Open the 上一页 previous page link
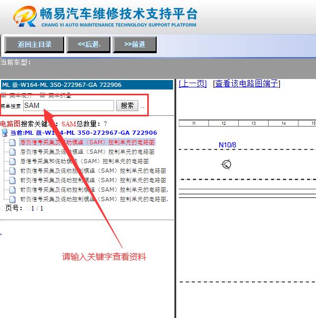Viewport: 316px width, 318px height. (192, 83)
